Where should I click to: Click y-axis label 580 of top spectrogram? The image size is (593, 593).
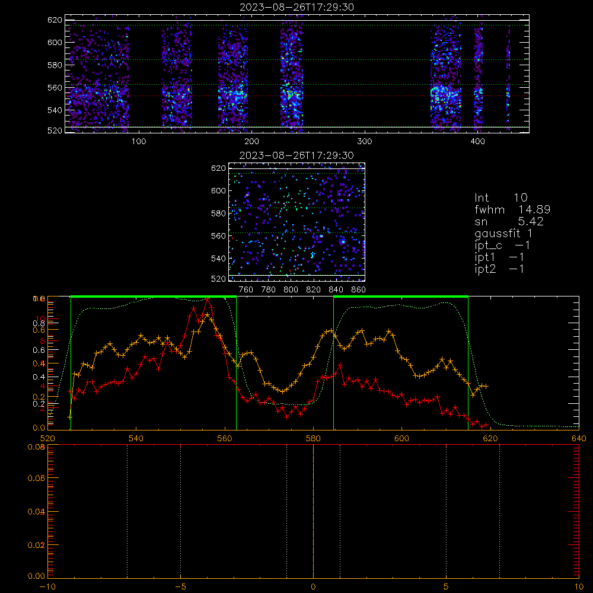coord(55,65)
